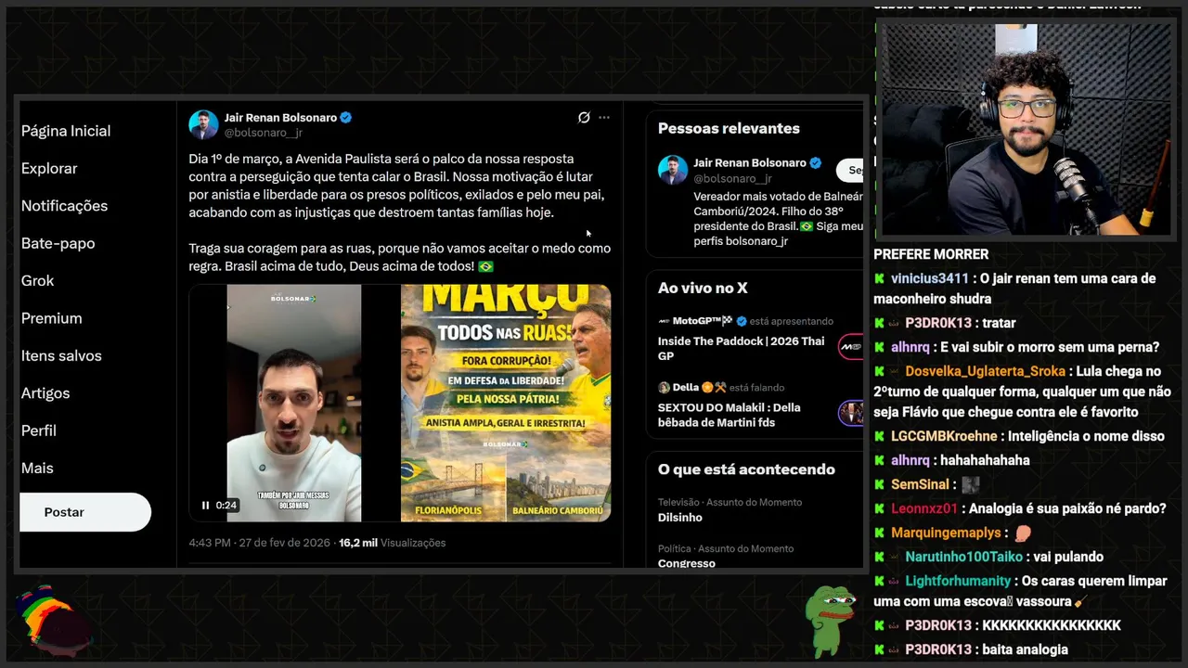The height and width of the screenshot is (668, 1188).
Task: Click username Lightforhumanity in chat
Action: pos(958,581)
